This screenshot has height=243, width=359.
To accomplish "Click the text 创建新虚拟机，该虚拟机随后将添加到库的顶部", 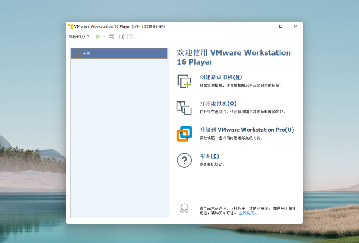I will (241, 86).
